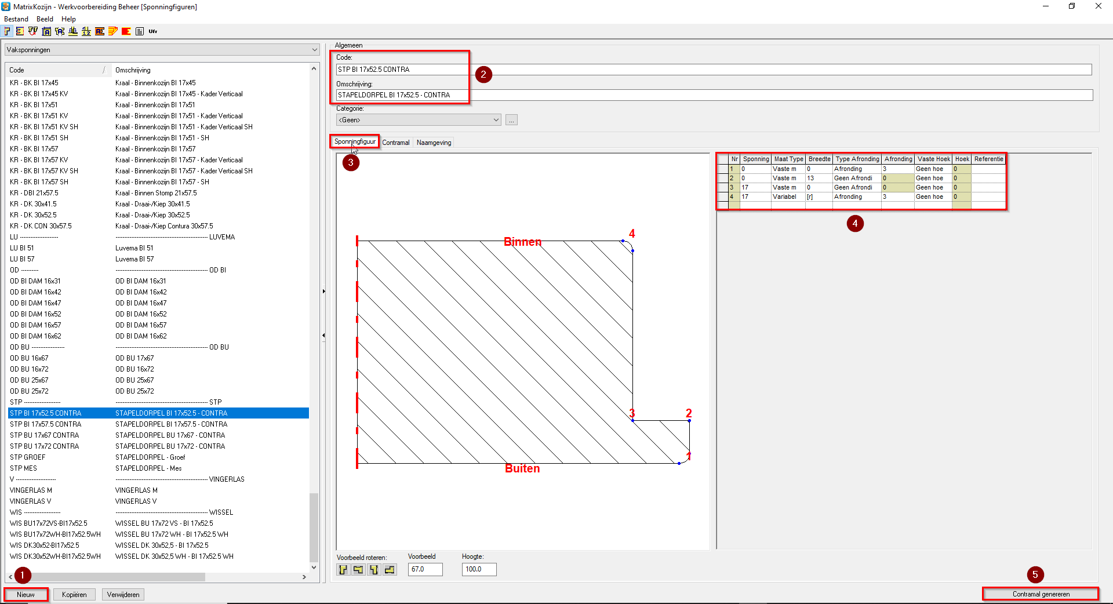Screen dimensions: 1113x604
Task: Click the ellipsis button next to Categorie
Action: [x=511, y=120]
